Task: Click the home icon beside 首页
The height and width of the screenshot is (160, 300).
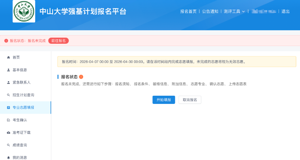Action: tap(9, 57)
